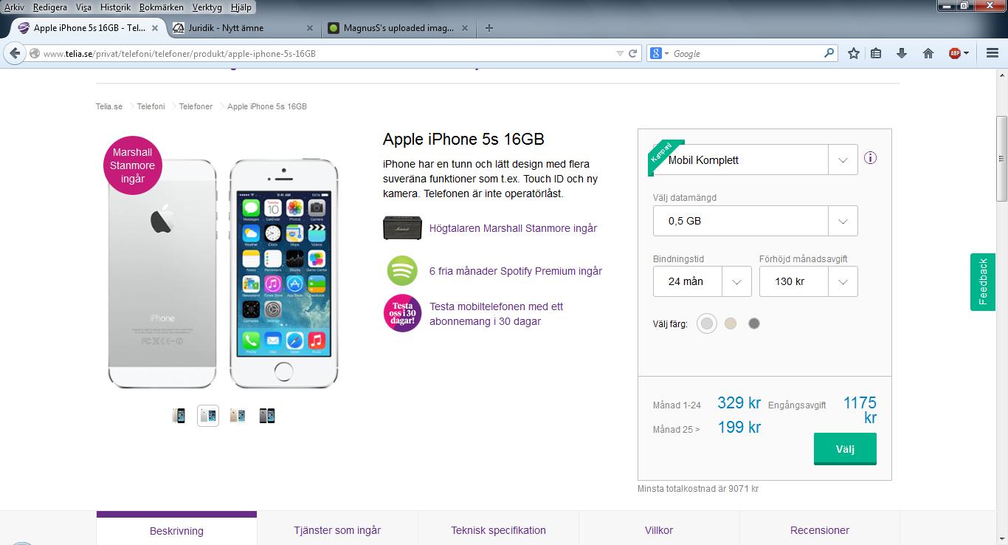Image resolution: width=1008 pixels, height=545 pixels.
Task: Click the pink Marshall Stanmore ingår badge
Action: click(133, 165)
